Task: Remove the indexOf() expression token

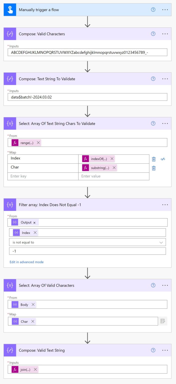Action: pos(111,158)
